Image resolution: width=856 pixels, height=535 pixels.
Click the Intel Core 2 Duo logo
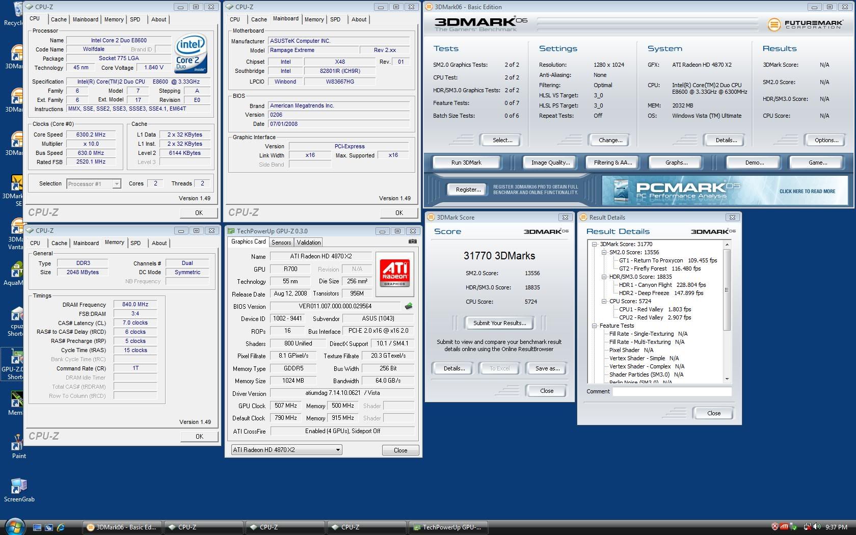tap(191, 53)
